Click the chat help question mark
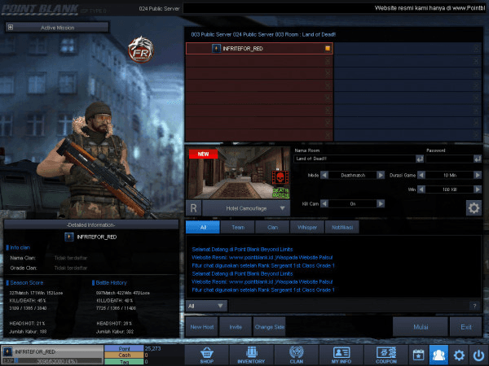489x366 pixels. [474, 307]
